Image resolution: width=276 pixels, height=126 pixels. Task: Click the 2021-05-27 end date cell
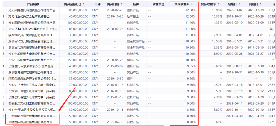(256, 54)
